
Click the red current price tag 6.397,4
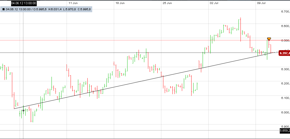(x=284, y=53)
